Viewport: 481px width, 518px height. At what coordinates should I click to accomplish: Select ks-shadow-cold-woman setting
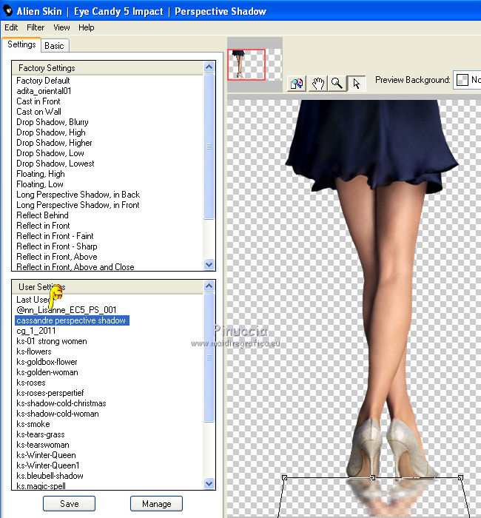pyautogui.click(x=58, y=414)
